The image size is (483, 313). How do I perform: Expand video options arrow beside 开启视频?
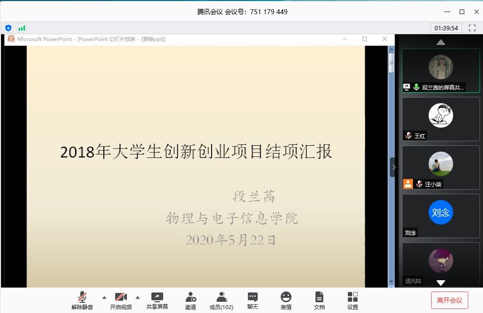(138, 297)
